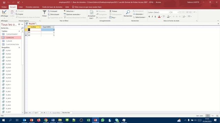Click the gridlines button in text formatting
This screenshot has height=123, width=220.
coord(189,17)
